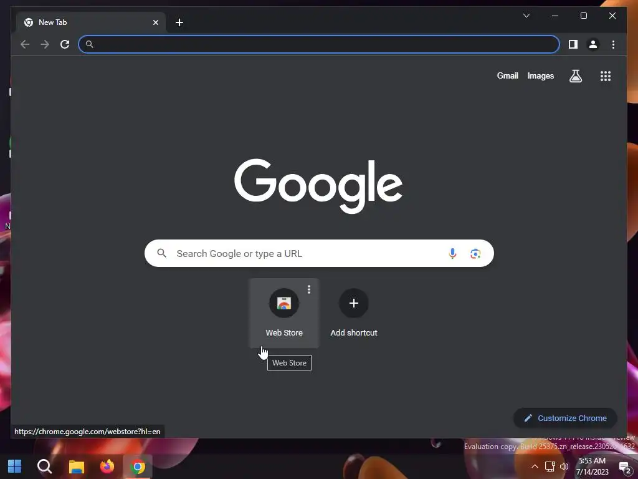The width and height of the screenshot is (638, 479).
Task: Open the Search Labs flask icon
Action: coord(575,76)
